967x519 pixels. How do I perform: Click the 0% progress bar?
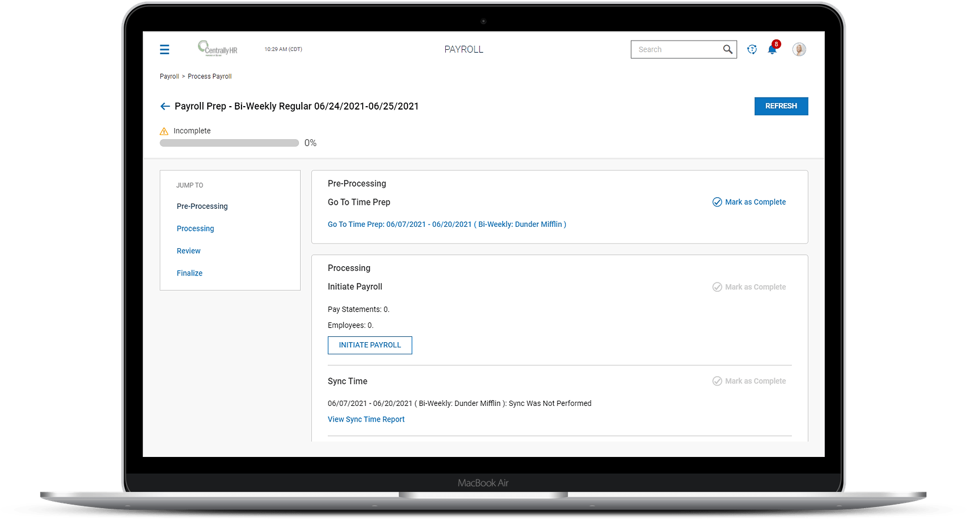click(x=229, y=143)
